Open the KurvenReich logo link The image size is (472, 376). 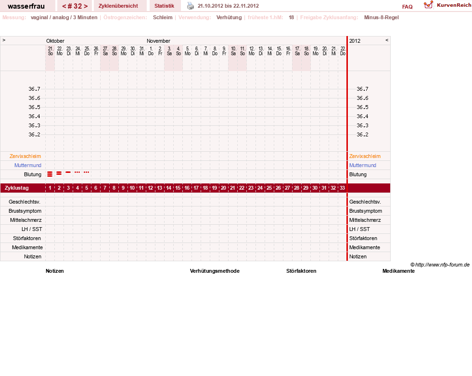[447, 5]
